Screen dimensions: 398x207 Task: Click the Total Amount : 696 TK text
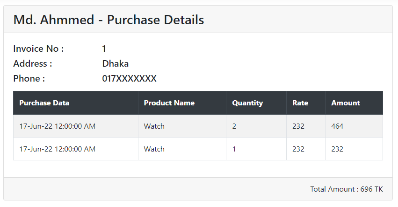coord(347,189)
